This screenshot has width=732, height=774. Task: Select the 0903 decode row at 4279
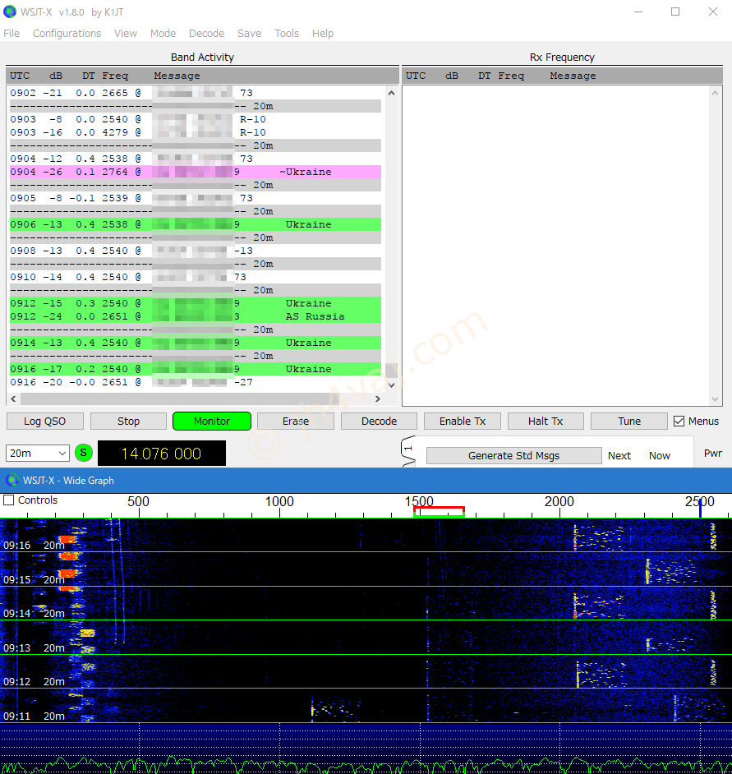coord(196,132)
